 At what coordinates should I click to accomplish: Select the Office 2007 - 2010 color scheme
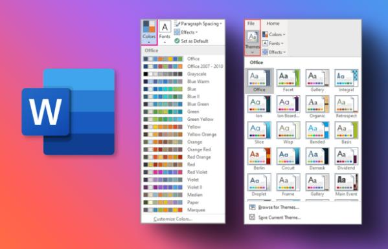click(183, 66)
